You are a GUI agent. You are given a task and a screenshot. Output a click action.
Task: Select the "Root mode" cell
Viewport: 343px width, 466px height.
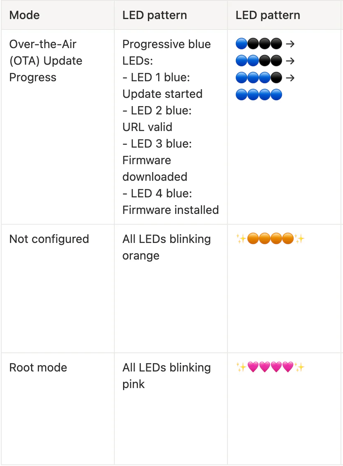[x=38, y=368]
